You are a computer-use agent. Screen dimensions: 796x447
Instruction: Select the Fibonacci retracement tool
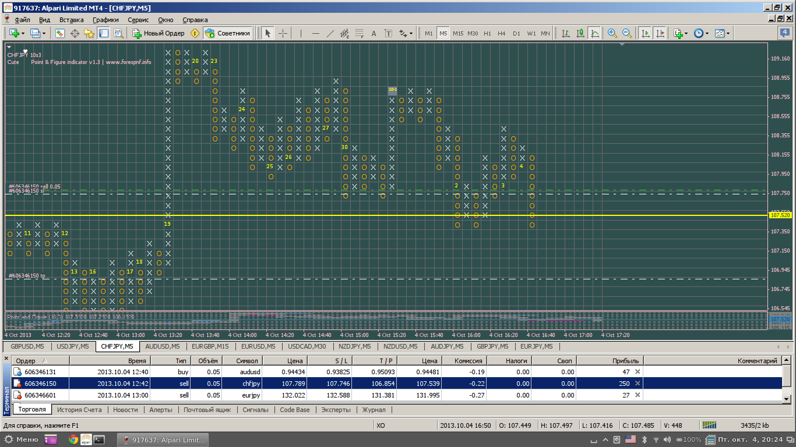pyautogui.click(x=360, y=33)
